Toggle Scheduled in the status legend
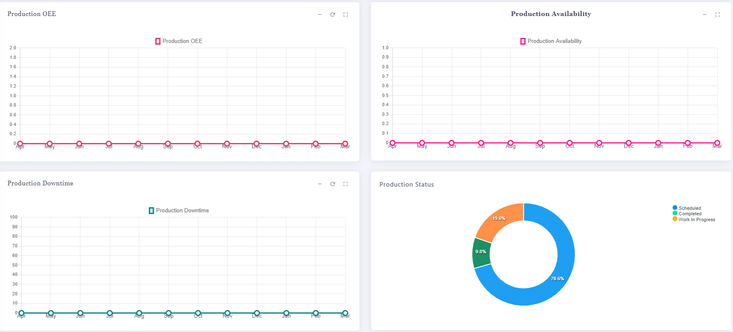 pos(687,208)
